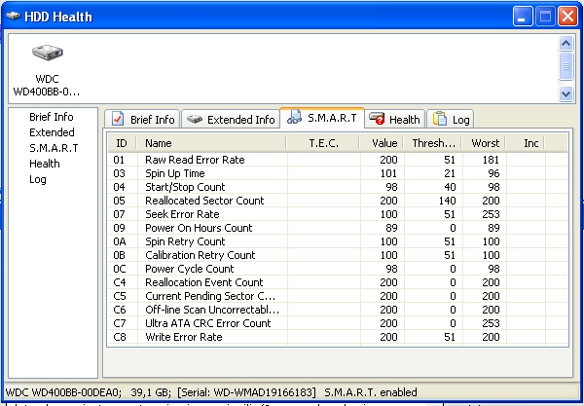Image resolution: width=584 pixels, height=406 pixels.
Task: Click the drive list scroll up arrow
Action: pyautogui.click(x=566, y=44)
